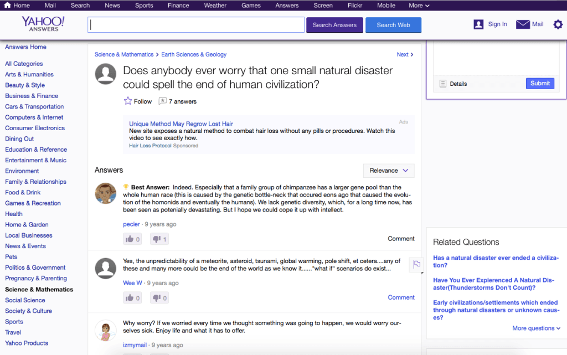Flag Wee W's answer with report icon
Screen dimensions: 567x355
point(416,265)
